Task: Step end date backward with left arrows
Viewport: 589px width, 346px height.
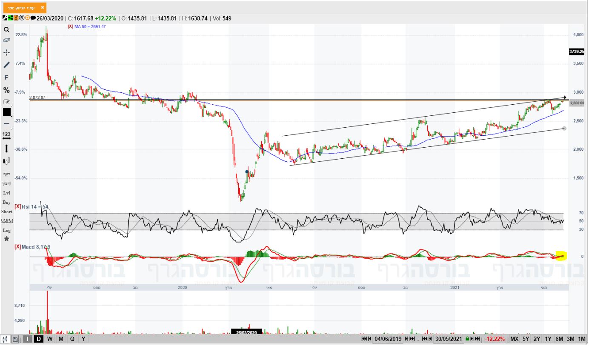Action: (x=426, y=339)
